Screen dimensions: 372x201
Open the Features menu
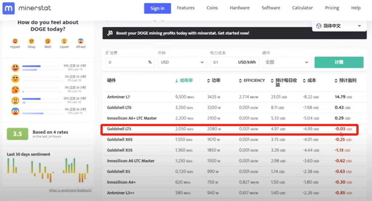pos(186,8)
